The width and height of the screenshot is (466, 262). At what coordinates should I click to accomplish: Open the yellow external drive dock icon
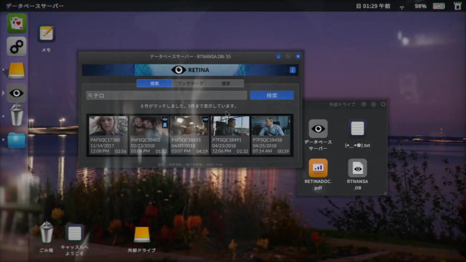coord(17,70)
